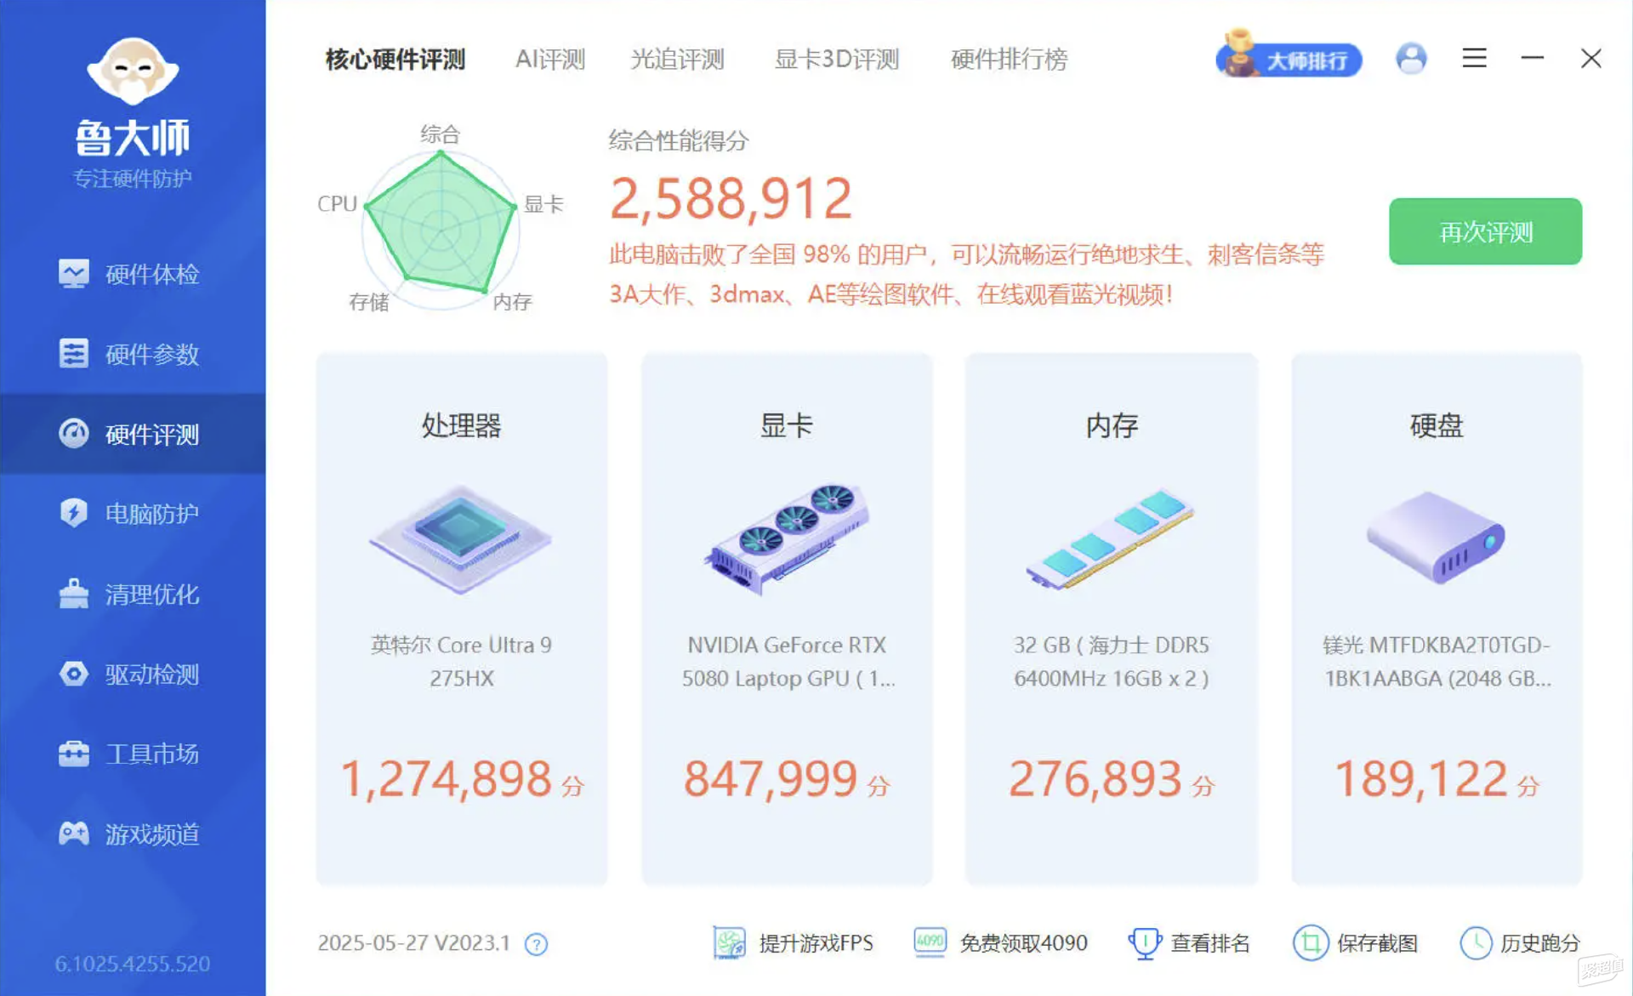Click the graphics card illustration

pos(786,539)
